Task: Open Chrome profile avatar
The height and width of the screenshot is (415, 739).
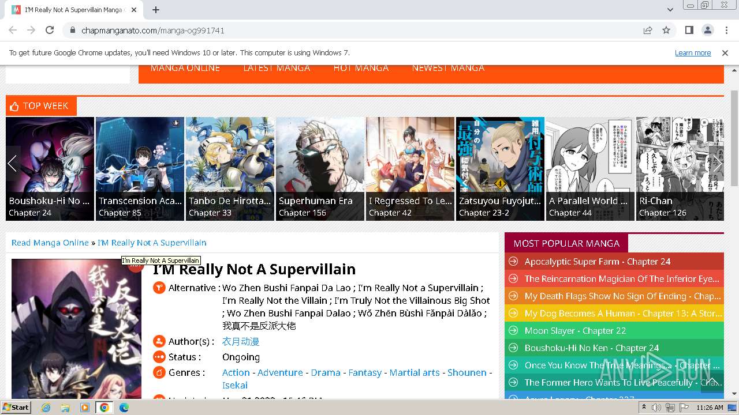Action: coord(707,30)
